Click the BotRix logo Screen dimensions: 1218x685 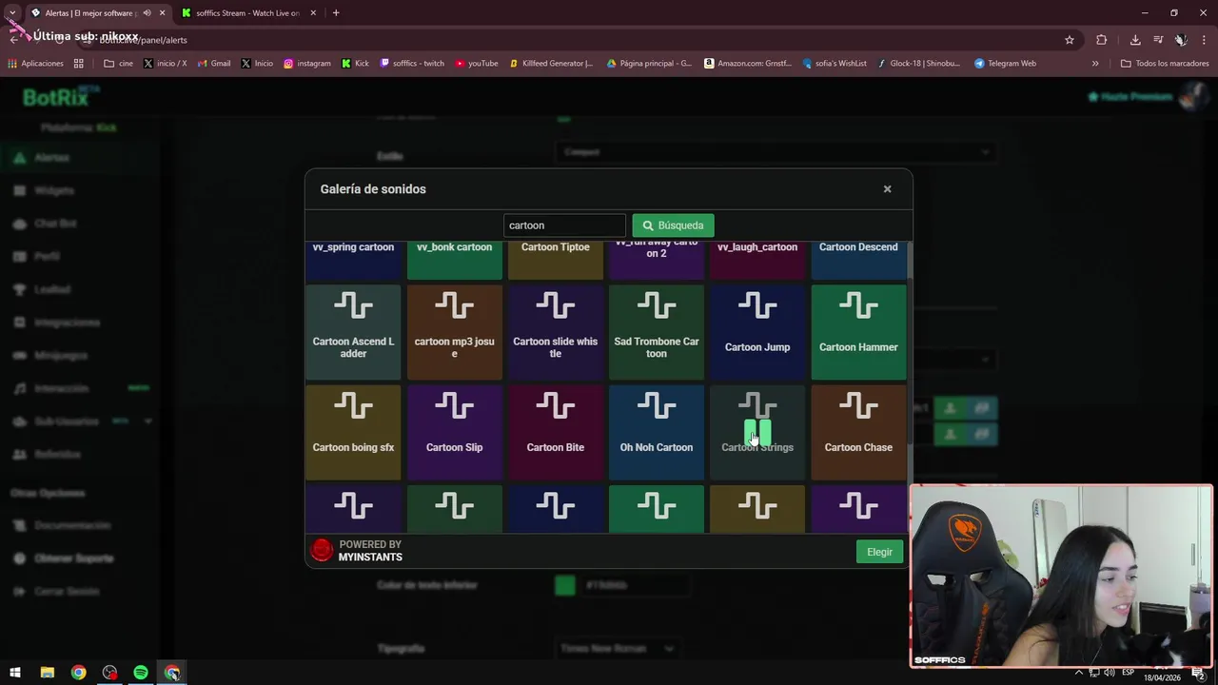click(61, 97)
